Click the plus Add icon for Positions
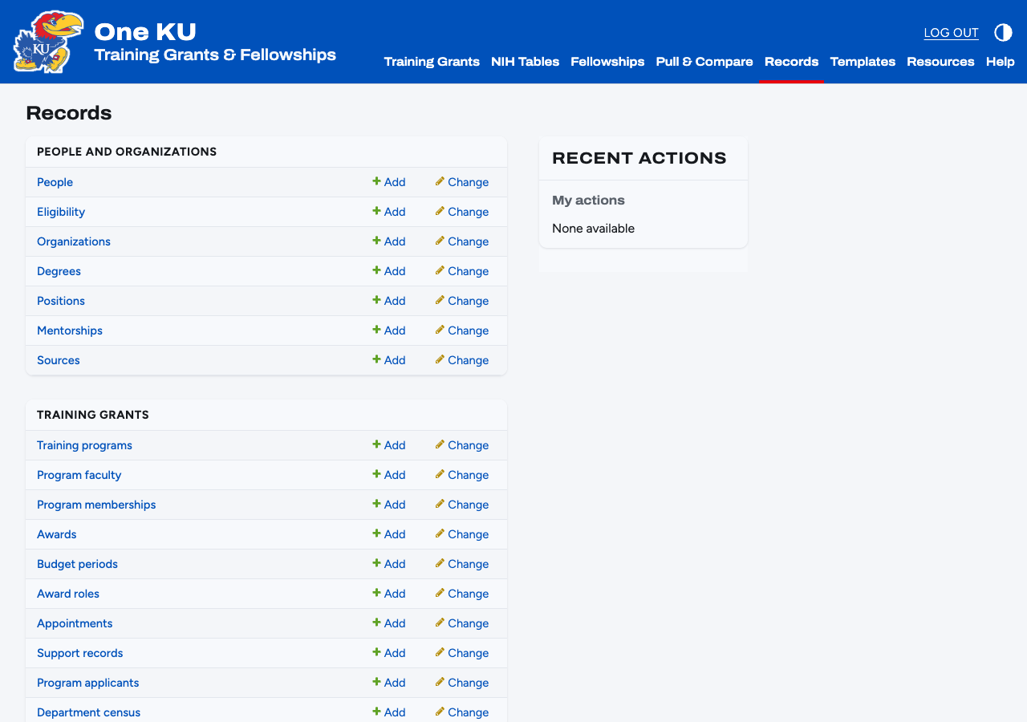Image resolution: width=1027 pixels, height=722 pixels. click(x=376, y=300)
